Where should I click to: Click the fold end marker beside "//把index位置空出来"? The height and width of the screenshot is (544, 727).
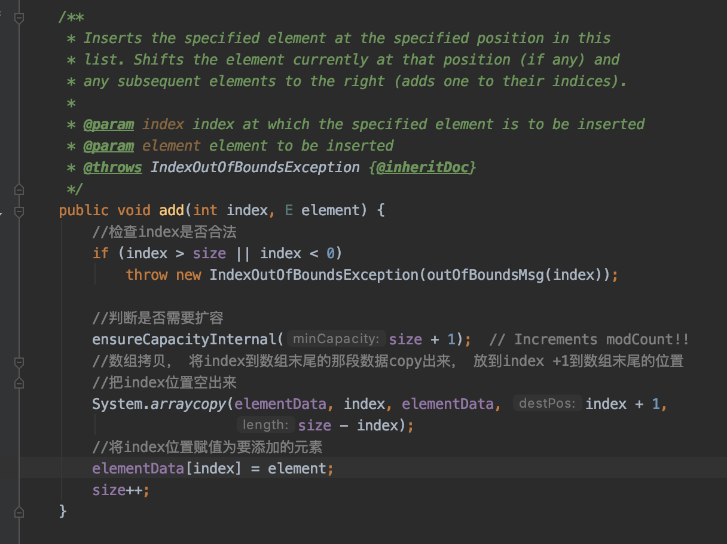click(x=19, y=383)
